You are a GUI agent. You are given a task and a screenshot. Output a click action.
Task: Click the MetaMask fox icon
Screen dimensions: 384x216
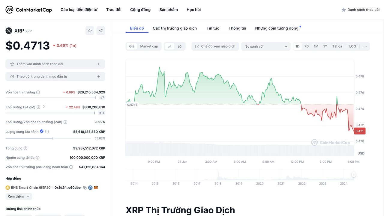[96, 188]
